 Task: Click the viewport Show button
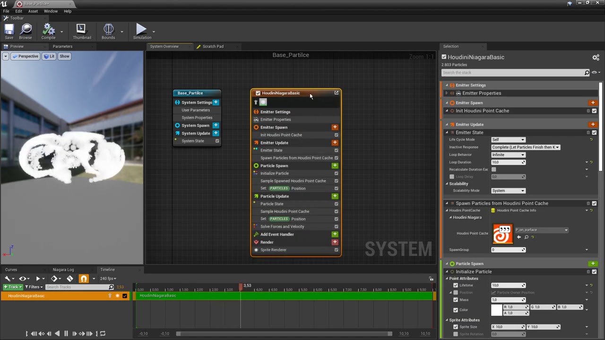coord(64,56)
